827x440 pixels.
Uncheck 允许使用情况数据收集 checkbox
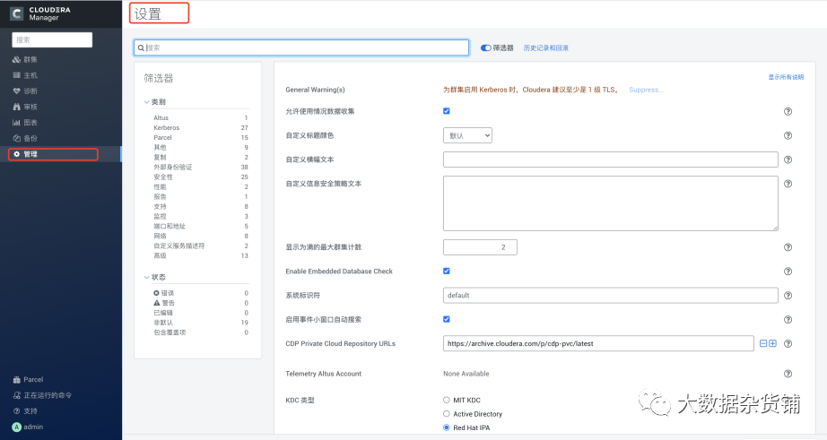pos(447,111)
